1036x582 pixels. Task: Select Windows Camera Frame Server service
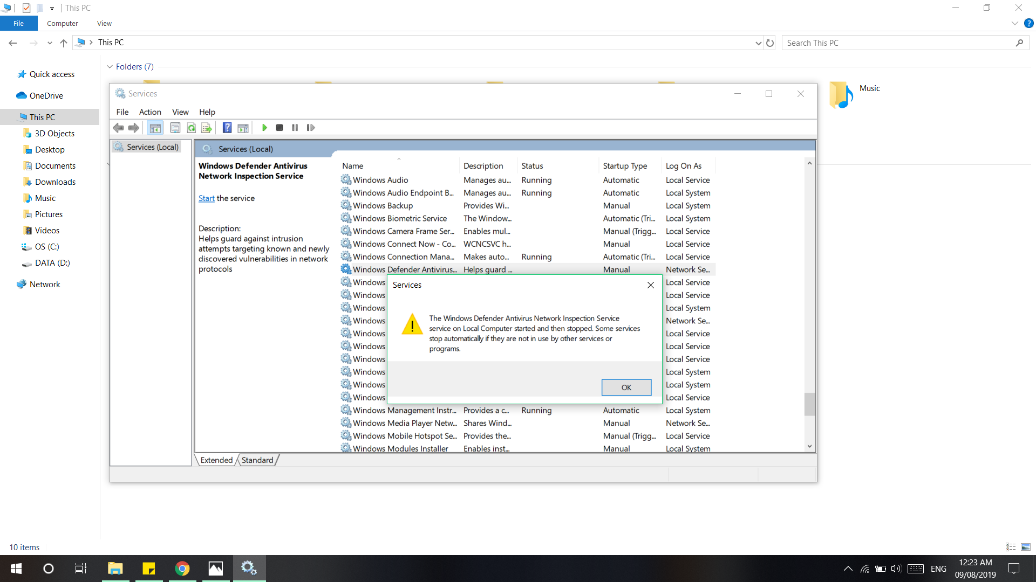point(528,231)
